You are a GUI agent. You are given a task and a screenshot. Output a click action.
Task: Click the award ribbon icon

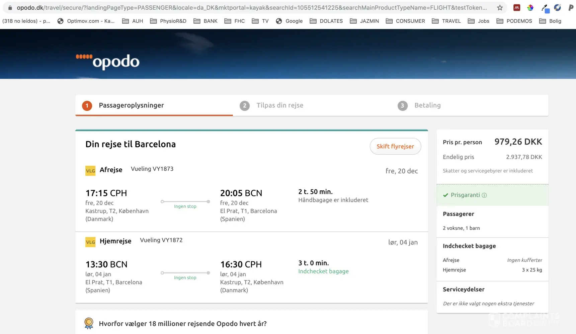point(89,323)
